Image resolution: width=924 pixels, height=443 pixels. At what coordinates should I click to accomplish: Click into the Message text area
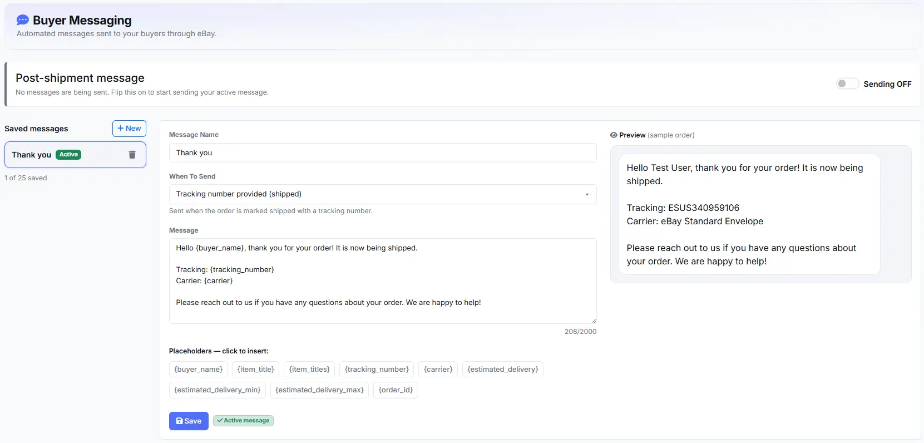[x=383, y=281]
